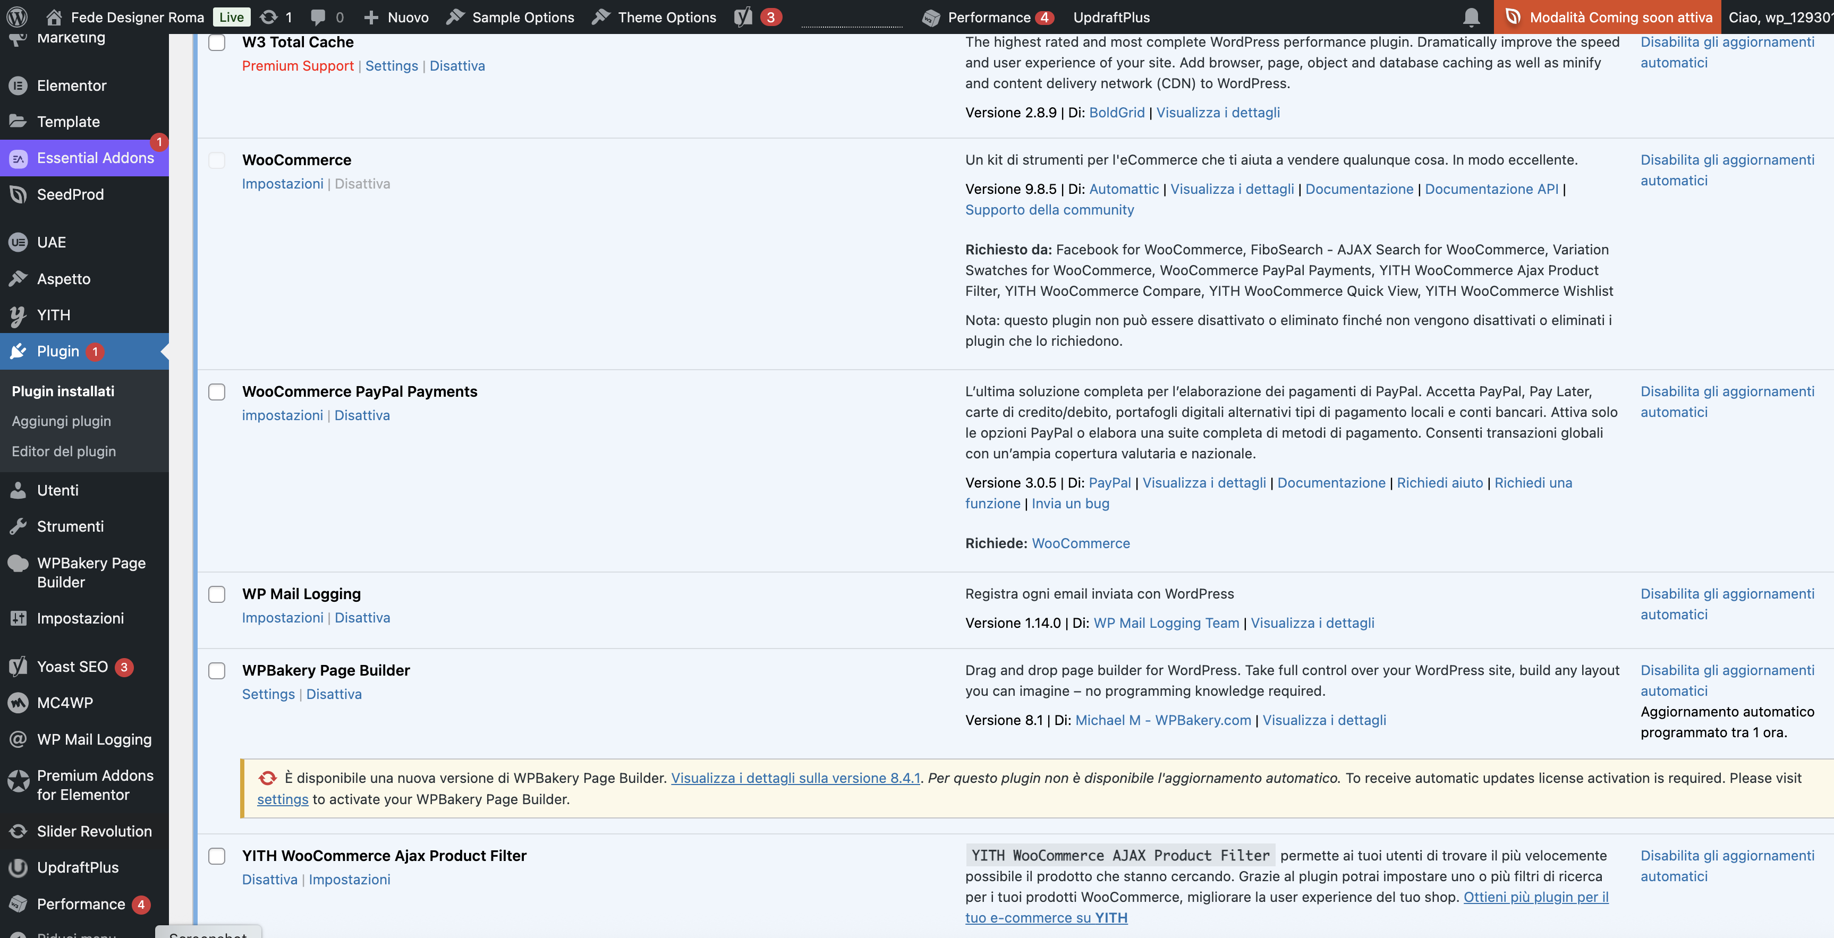Click the MC4WP sidebar icon
Screen dimensions: 1834x938
18,702
